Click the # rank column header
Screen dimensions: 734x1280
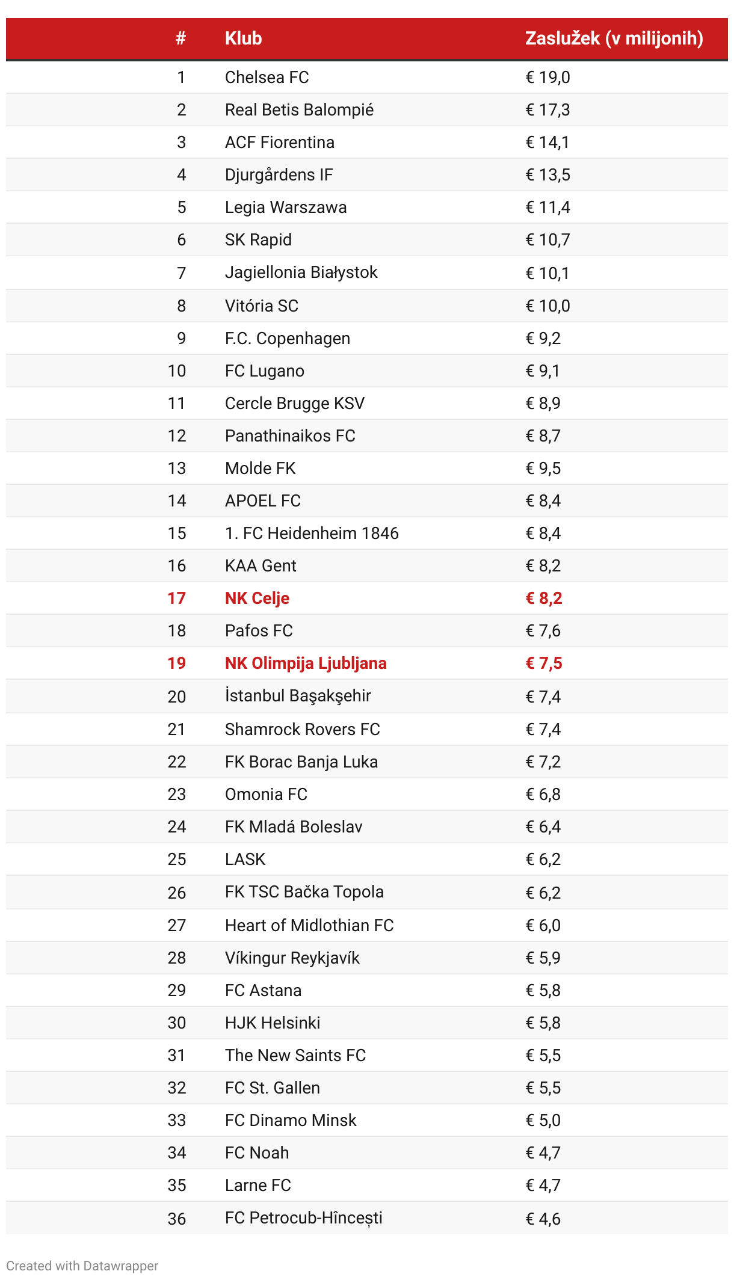[180, 38]
